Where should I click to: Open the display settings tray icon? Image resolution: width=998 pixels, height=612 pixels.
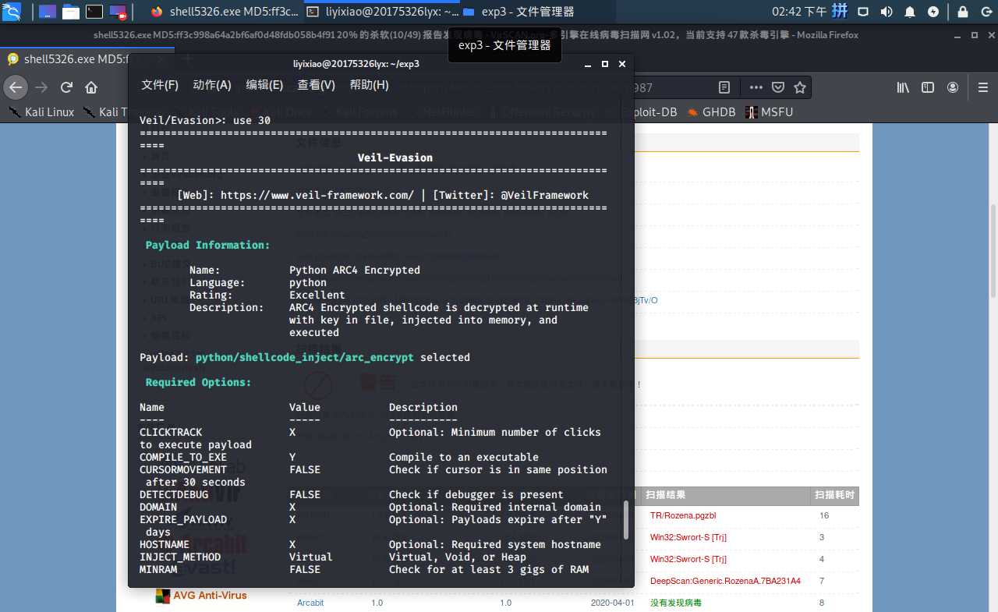point(863,12)
